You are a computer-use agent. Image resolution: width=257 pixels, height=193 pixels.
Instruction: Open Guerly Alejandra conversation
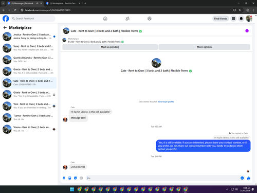click(x=29, y=60)
